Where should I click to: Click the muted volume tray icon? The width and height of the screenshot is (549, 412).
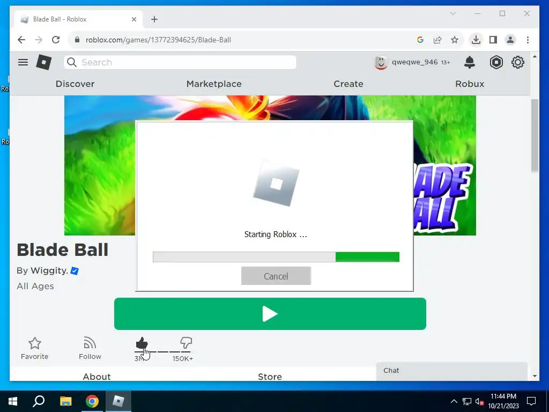479,401
